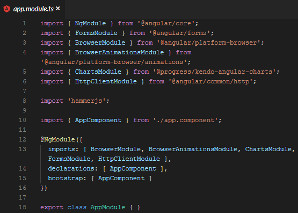The width and height of the screenshot is (298, 213).
Task: Click the imports property key
Action: click(x=61, y=149)
